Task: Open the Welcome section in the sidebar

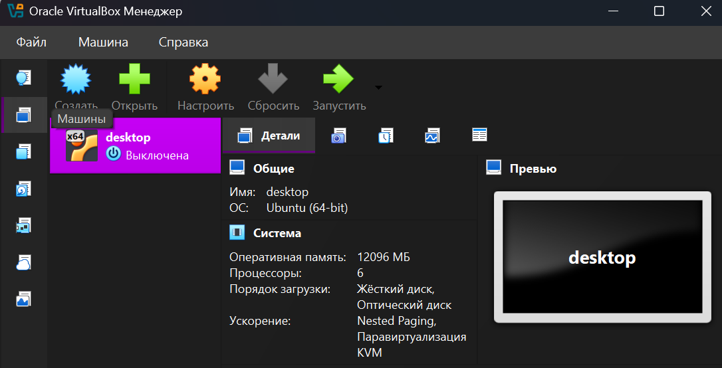Action: [x=23, y=78]
